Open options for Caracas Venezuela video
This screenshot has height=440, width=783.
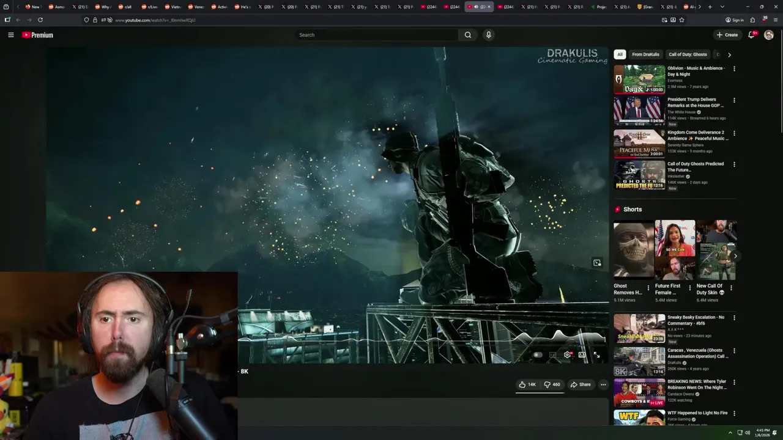734,351
